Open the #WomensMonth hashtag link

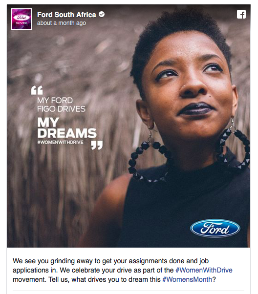pos(187,279)
